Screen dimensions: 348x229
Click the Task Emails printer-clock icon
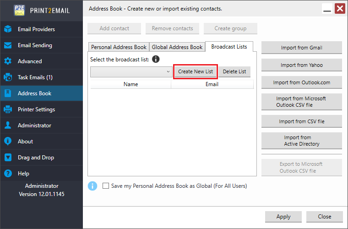(8, 77)
